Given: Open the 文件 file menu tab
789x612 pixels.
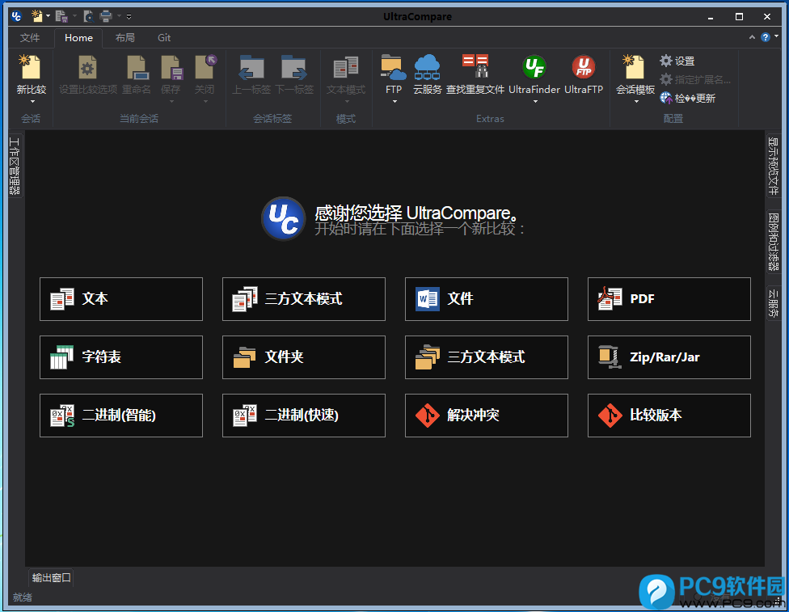Looking at the screenshot, I should tap(30, 38).
